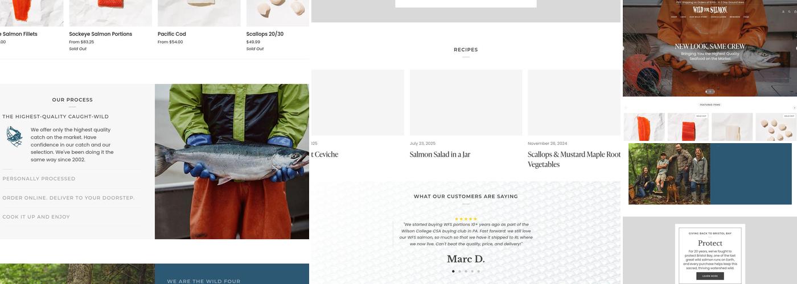The image size is (797, 284).
Task: Open the search magnifier icon in header
Action: click(789, 11)
